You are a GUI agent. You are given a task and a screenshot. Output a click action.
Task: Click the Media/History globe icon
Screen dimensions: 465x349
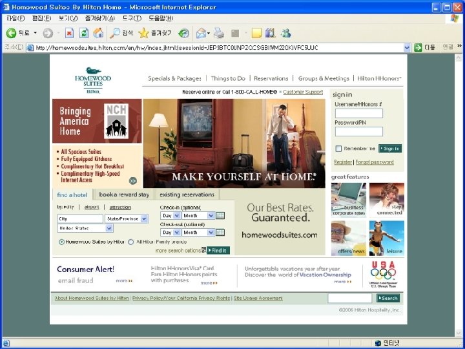coord(183,33)
